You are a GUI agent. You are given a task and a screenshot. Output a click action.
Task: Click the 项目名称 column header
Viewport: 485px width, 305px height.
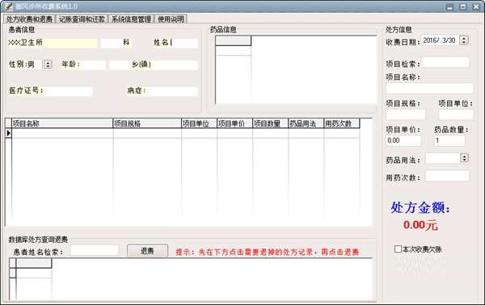coord(62,123)
